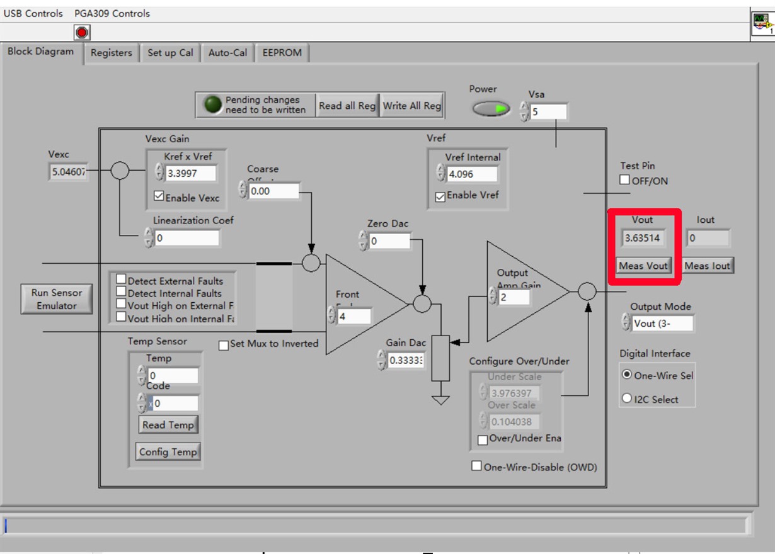Click the Front End gain value 4
775x554 pixels.
tap(354, 316)
